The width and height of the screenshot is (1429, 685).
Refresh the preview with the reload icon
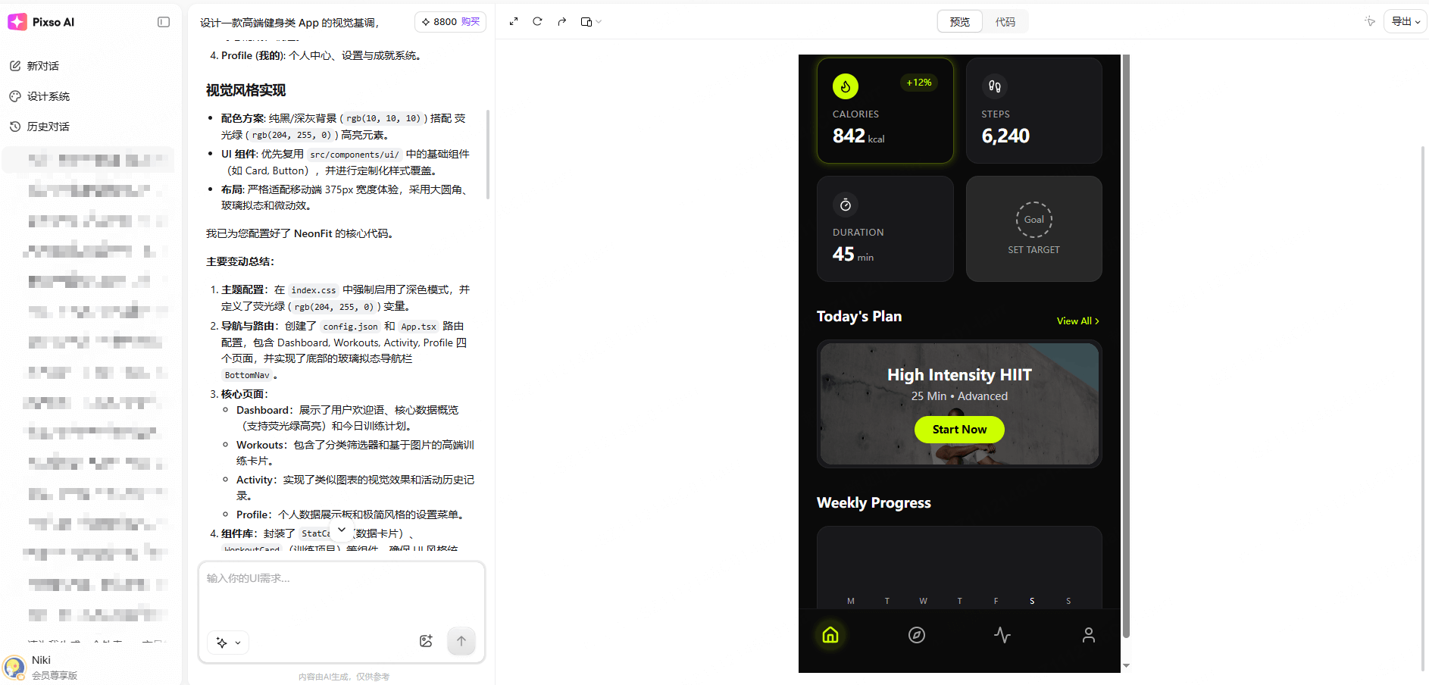(x=537, y=22)
